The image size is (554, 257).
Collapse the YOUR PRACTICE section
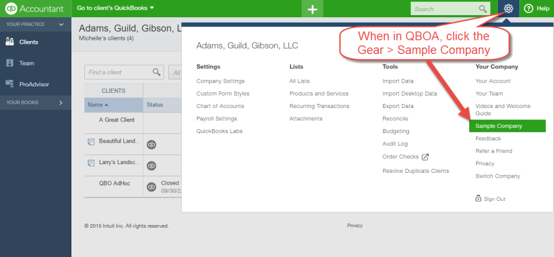click(36, 24)
